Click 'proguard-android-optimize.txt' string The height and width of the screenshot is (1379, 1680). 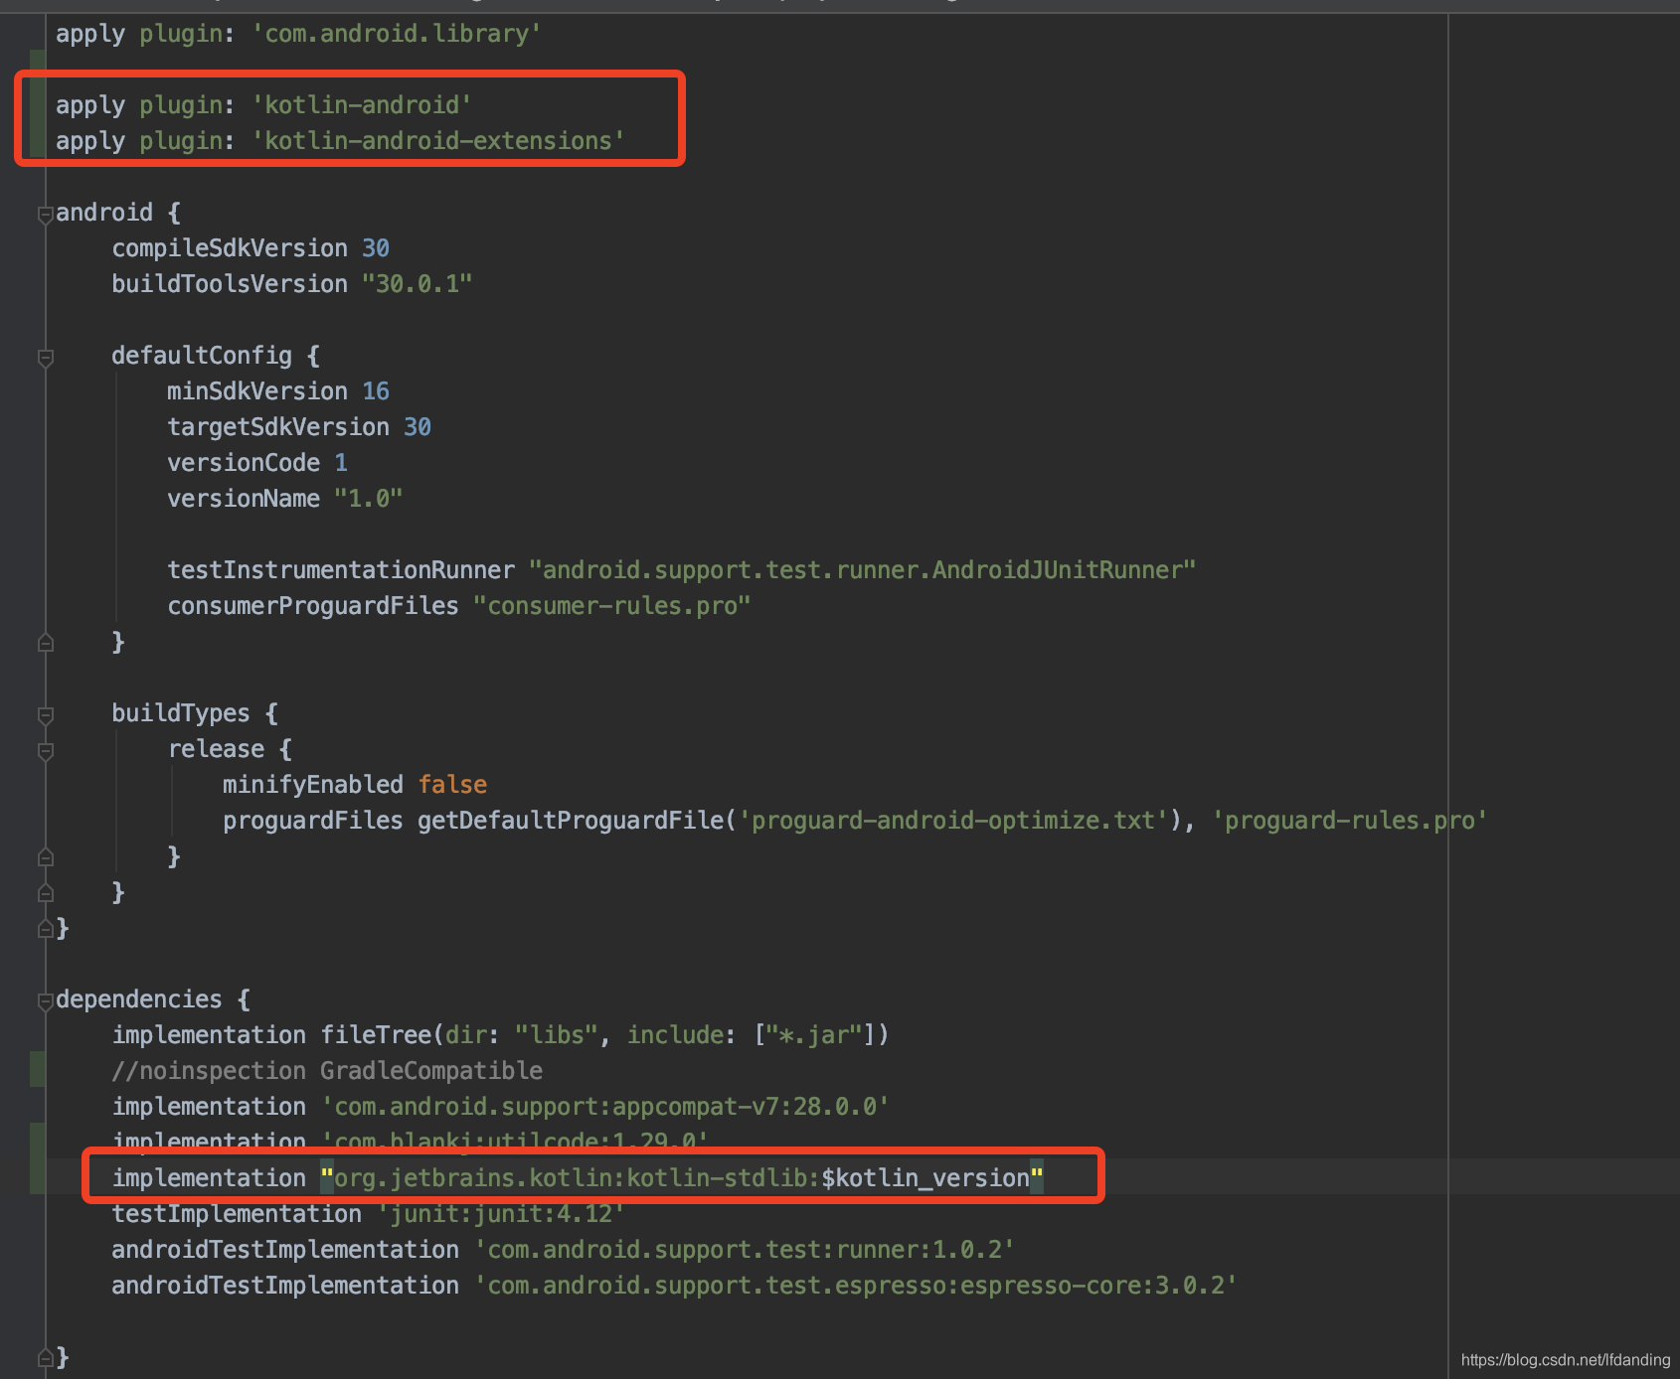pyautogui.click(x=953, y=821)
